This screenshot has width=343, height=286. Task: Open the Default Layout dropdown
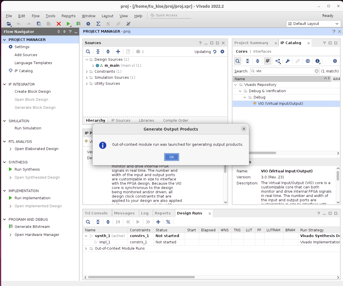[x=313, y=24]
